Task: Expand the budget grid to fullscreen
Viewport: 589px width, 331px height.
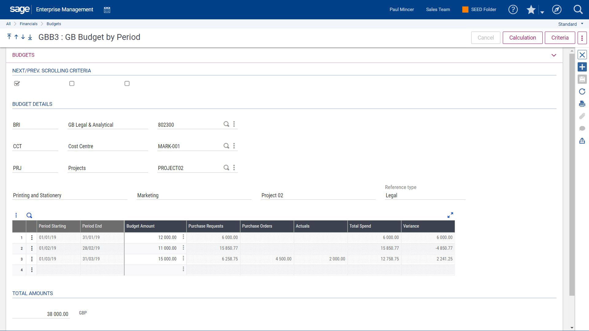Action: (x=450, y=215)
